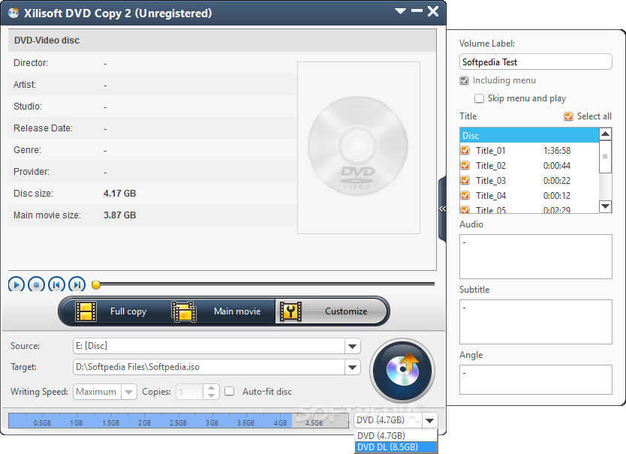
Task: Select the Disc header row
Action: coord(529,135)
